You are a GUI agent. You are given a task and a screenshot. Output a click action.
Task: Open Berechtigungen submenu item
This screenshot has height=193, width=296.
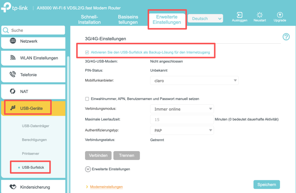(x=34, y=140)
